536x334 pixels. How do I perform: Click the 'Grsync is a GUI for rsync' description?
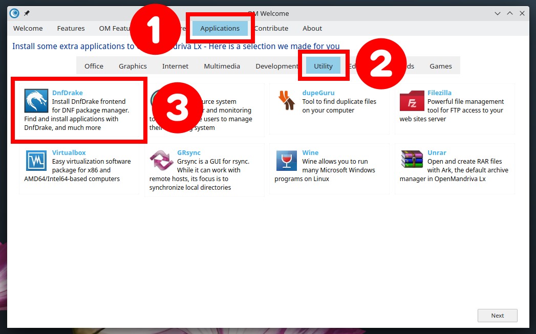coord(200,174)
